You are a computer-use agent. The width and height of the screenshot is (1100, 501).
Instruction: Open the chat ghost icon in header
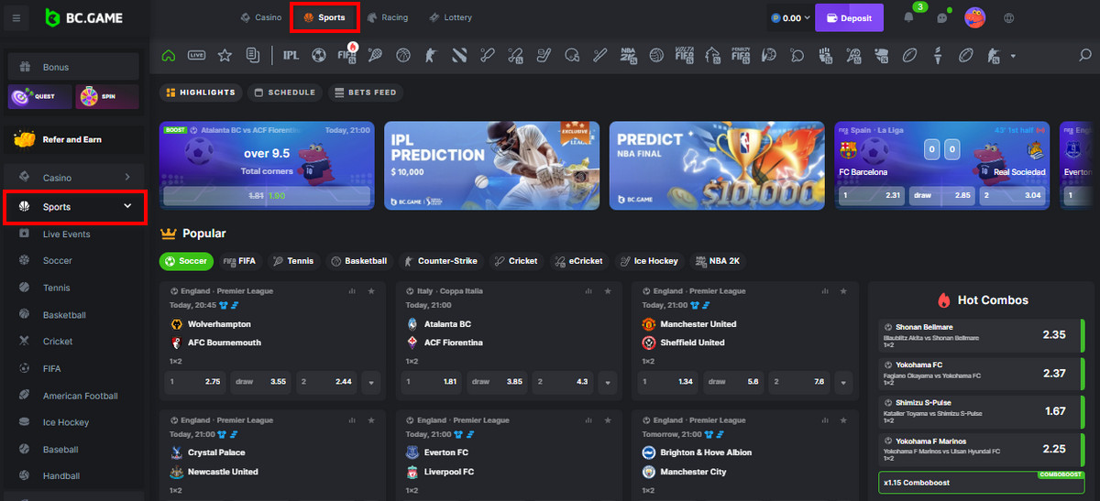[x=940, y=17]
